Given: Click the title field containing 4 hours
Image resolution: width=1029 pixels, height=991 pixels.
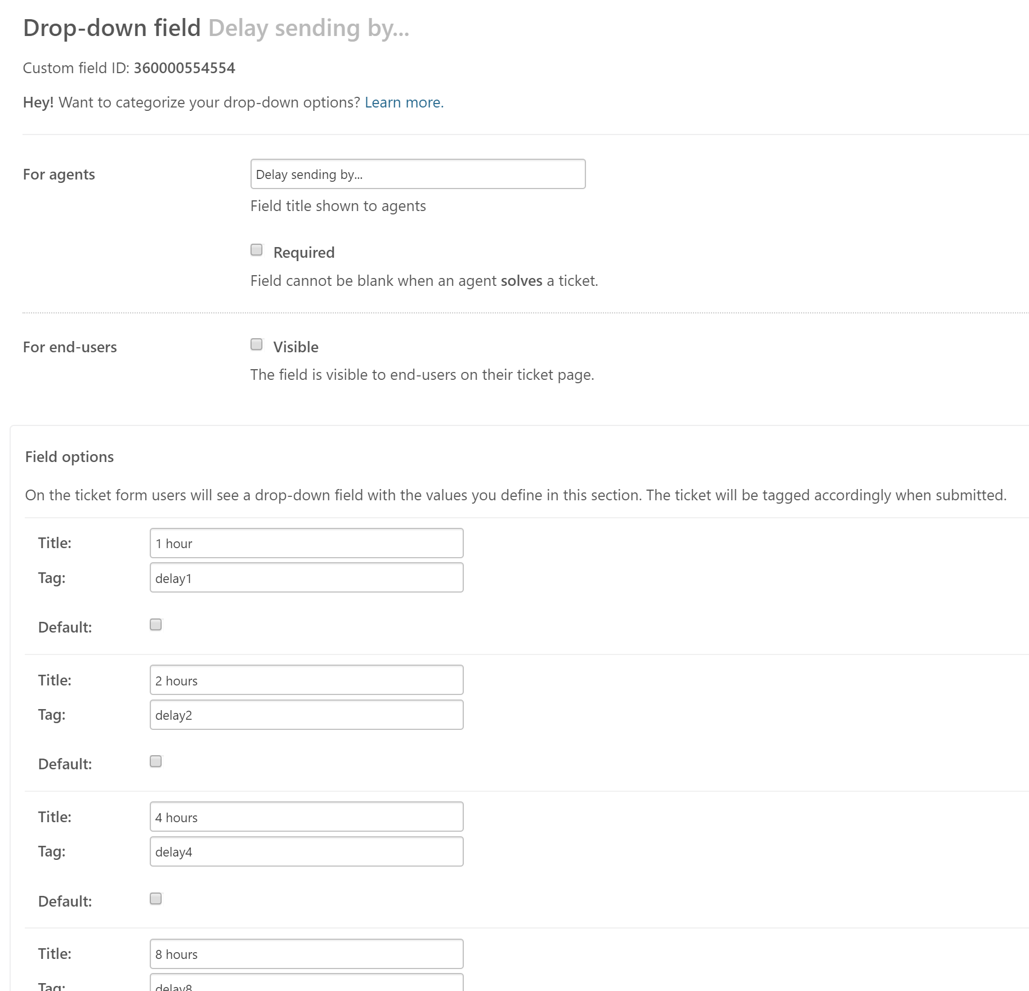Looking at the screenshot, I should point(306,817).
